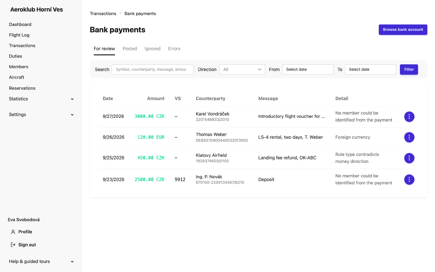The image size is (435, 272).
Task: Open Reservations in the sidebar
Action: click(22, 88)
